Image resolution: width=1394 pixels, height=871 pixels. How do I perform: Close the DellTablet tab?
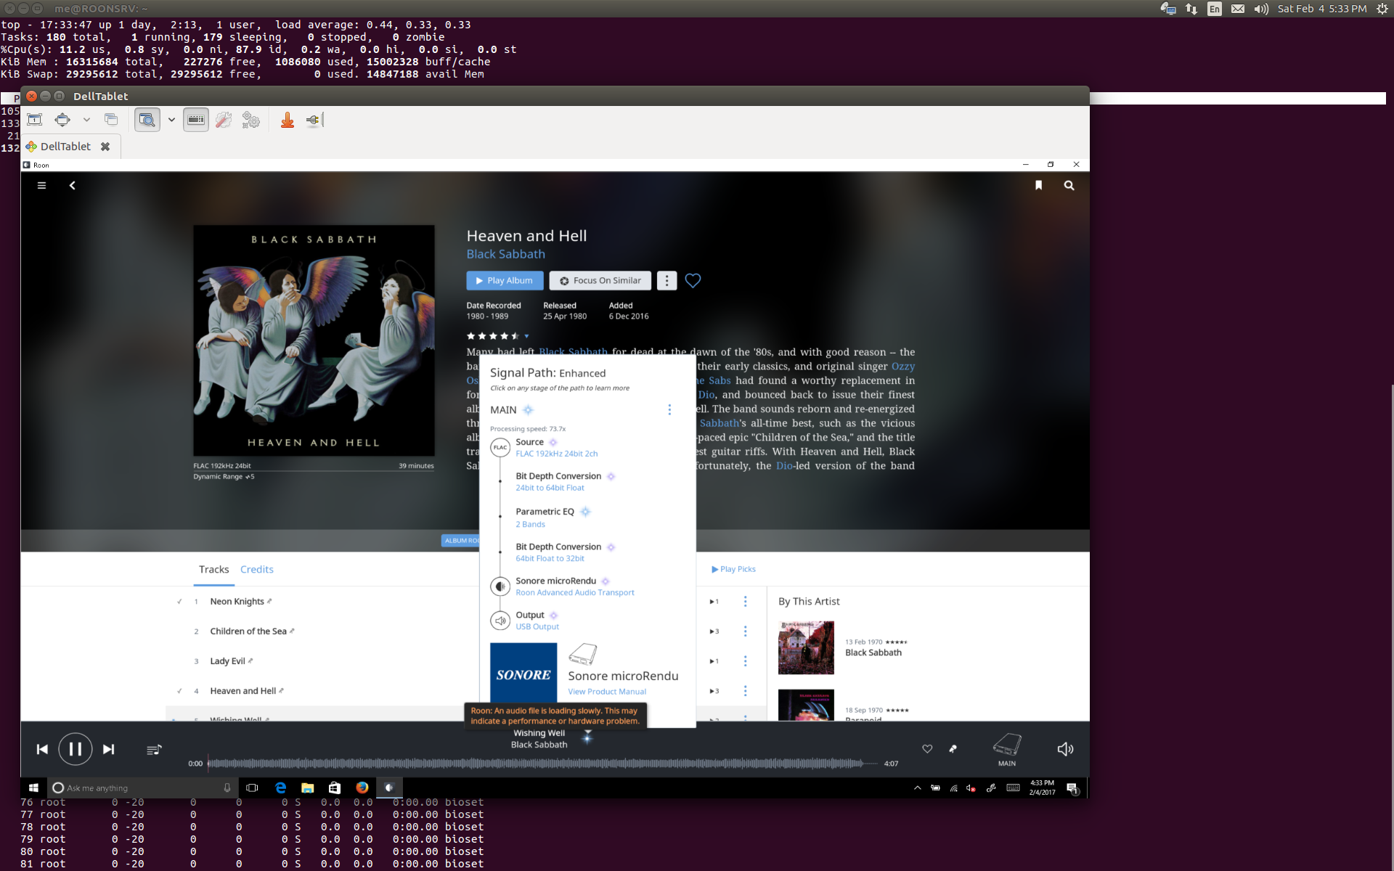point(105,147)
